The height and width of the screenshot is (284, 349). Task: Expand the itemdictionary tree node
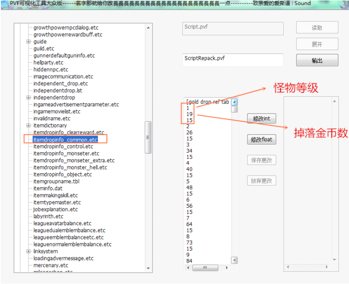tap(28, 126)
